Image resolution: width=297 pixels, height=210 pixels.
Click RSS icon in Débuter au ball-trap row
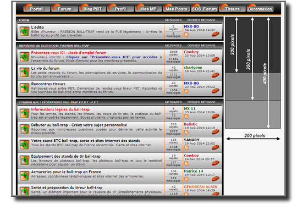[x=186, y=132]
